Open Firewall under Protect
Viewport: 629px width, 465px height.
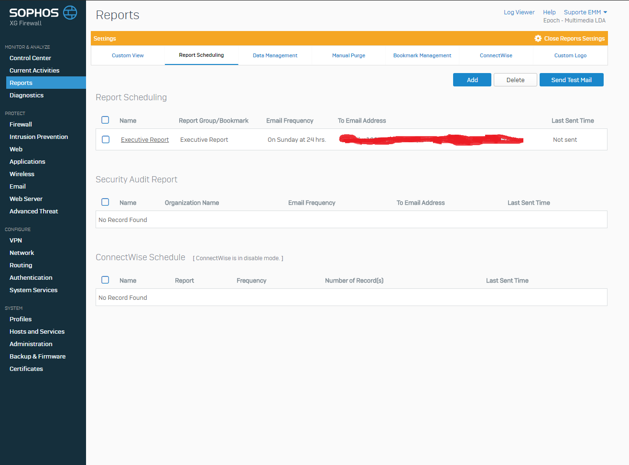[21, 124]
